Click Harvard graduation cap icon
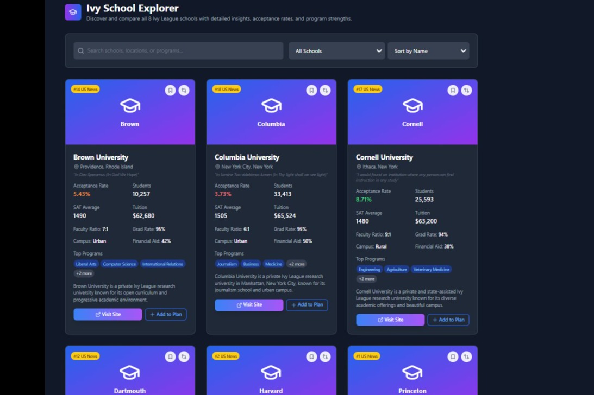This screenshot has width=594, height=395. (271, 372)
